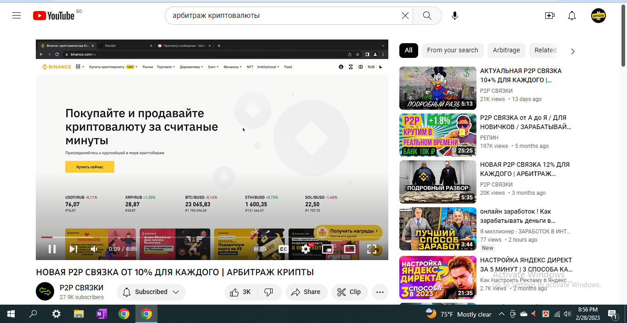Open Windows Start menu
This screenshot has height=323, width=627.
pos(11,314)
